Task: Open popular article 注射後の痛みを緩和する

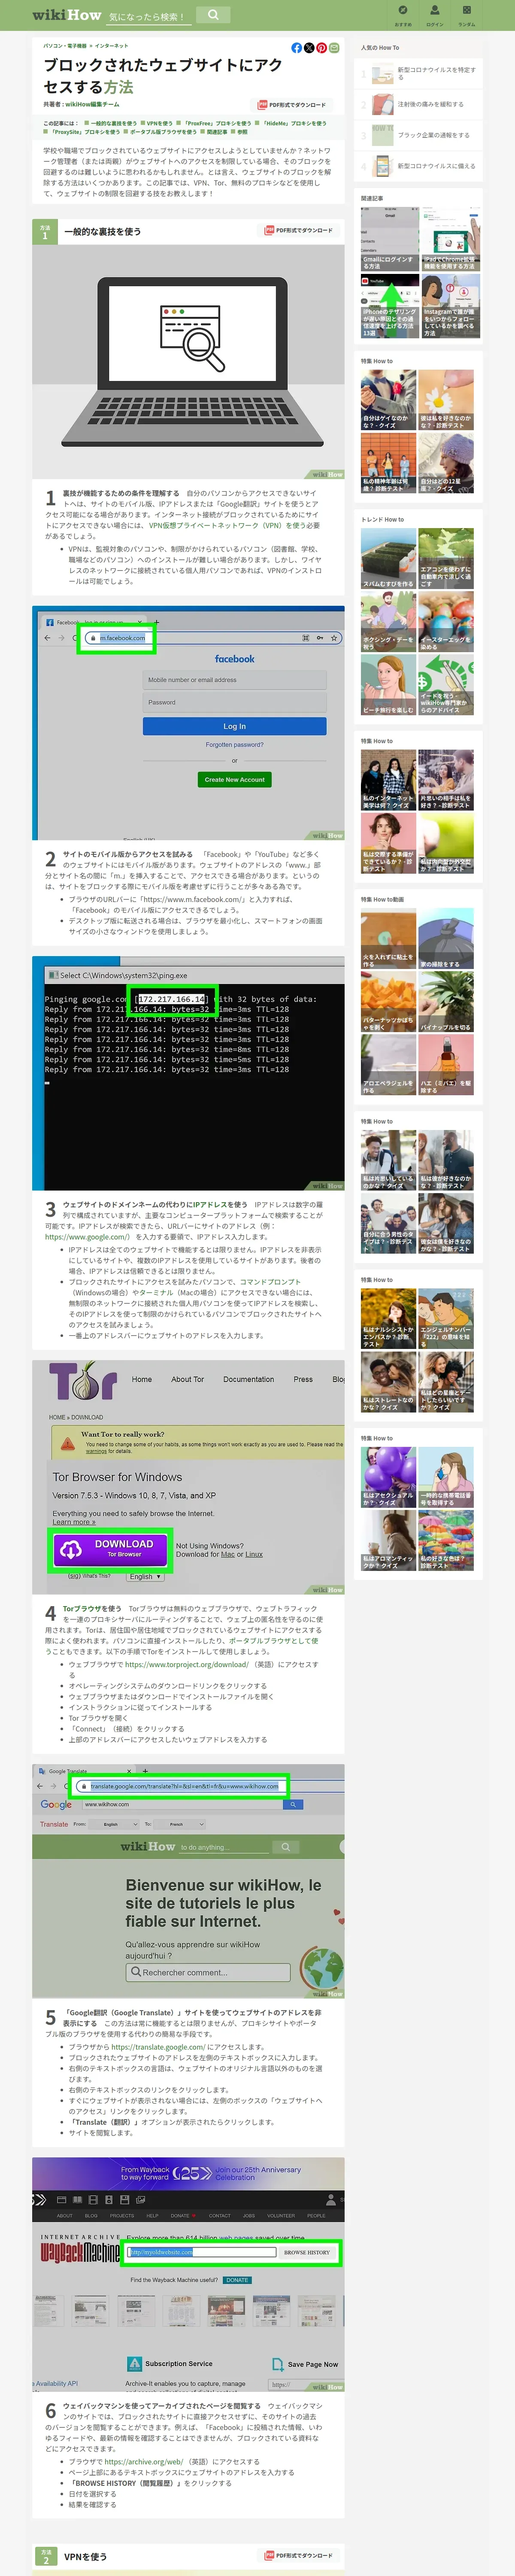Action: 418,104
